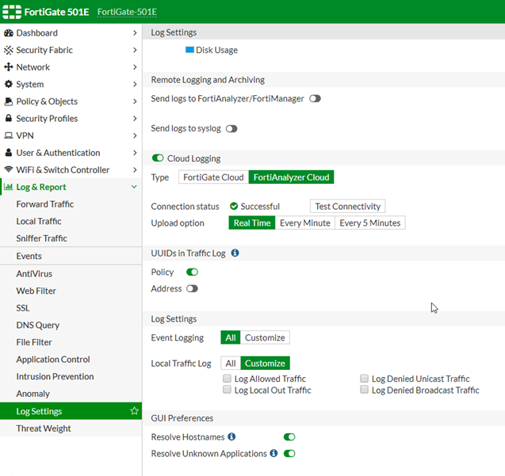Expand the Network menu chevron
This screenshot has height=476, width=505.
pos(135,67)
